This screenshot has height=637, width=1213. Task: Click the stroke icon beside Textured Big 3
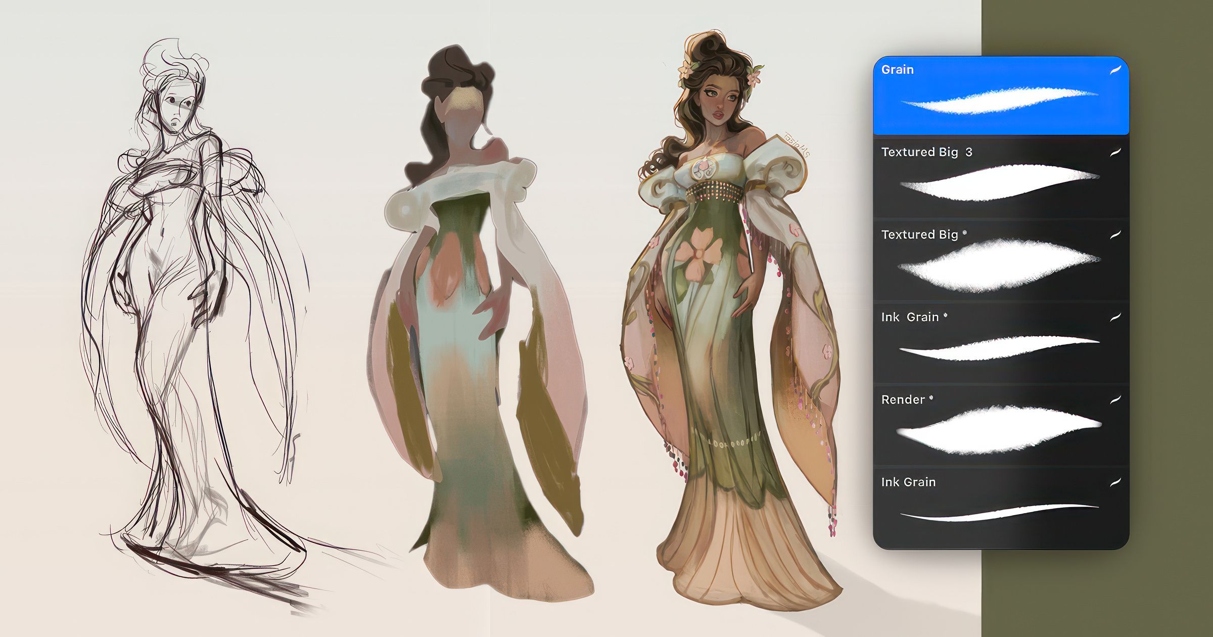pos(1115,152)
